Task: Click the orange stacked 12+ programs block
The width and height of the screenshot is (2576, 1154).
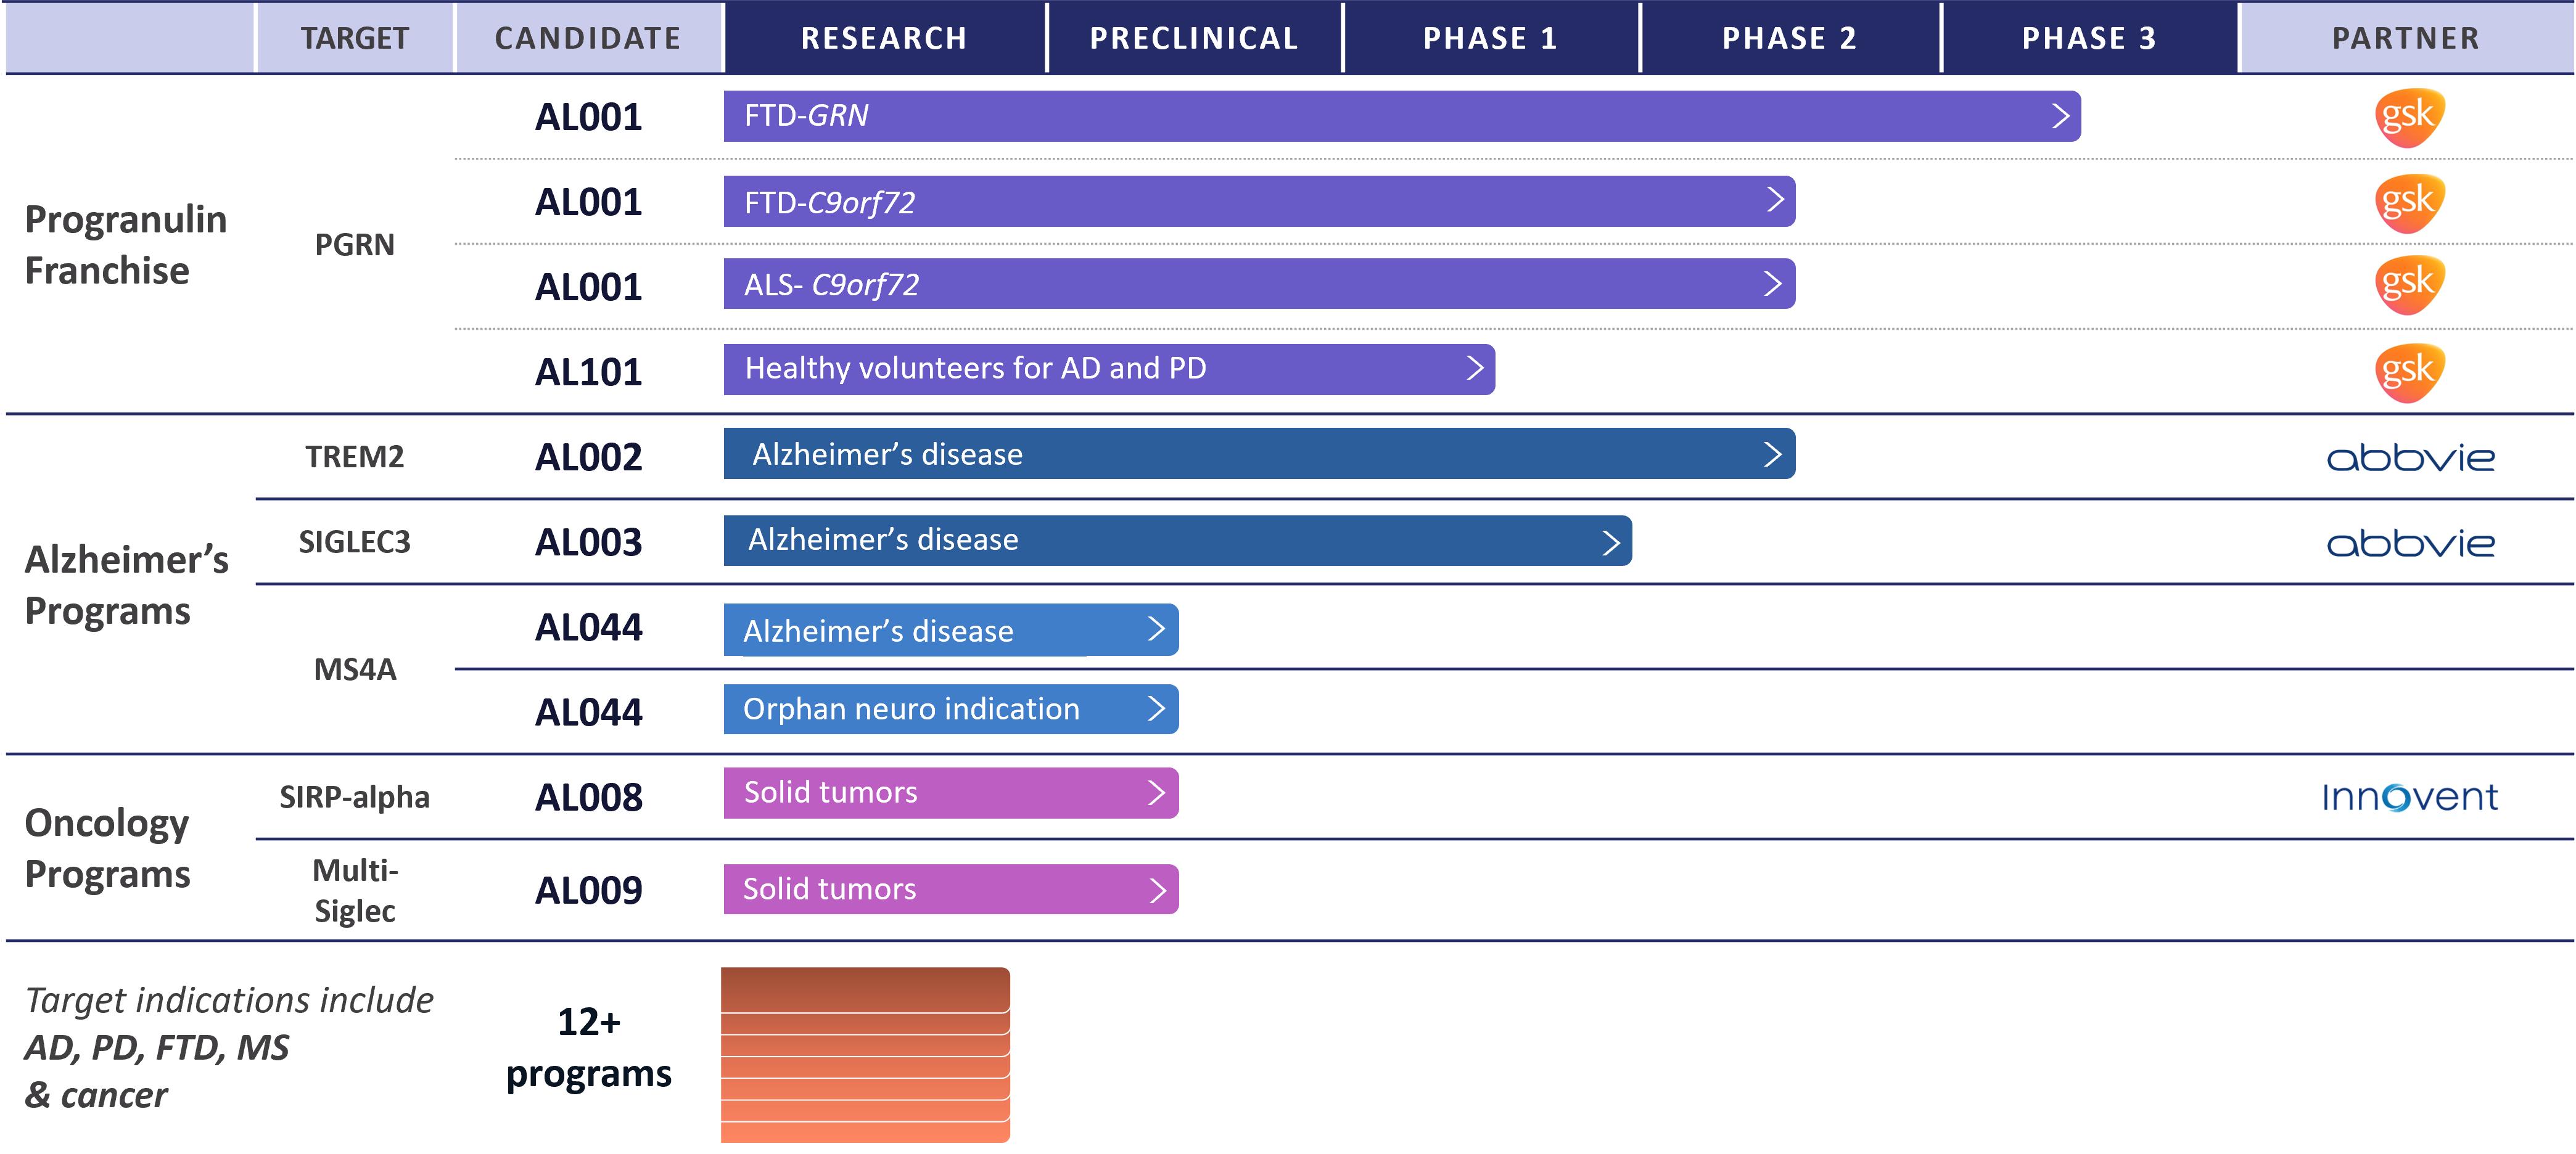Action: (x=865, y=1055)
